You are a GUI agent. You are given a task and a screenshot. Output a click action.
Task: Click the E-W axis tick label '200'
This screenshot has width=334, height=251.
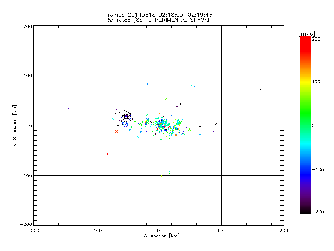click(x=284, y=231)
